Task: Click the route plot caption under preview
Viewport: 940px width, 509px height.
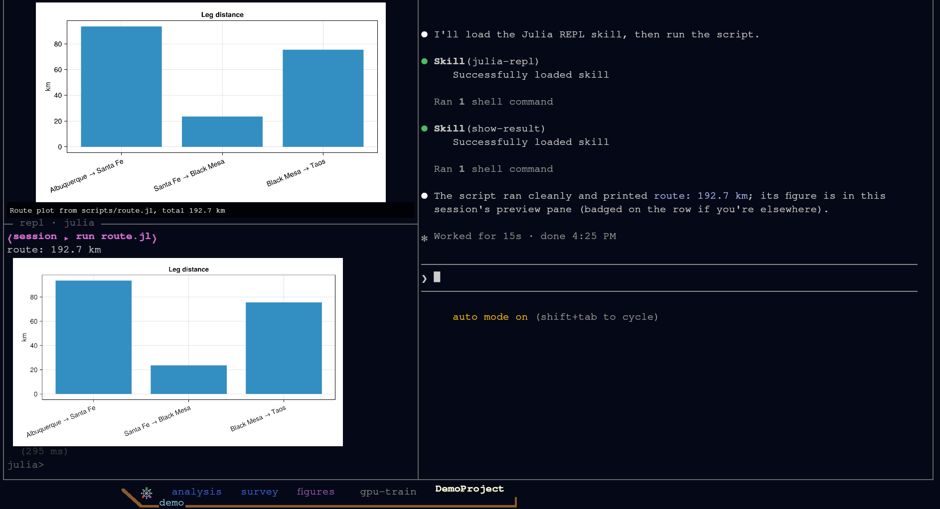Action: (117, 211)
